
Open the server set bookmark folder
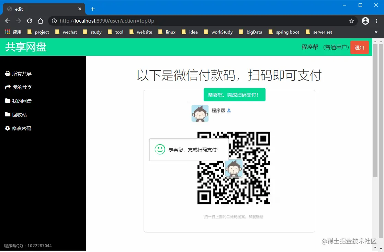pyautogui.click(x=319, y=32)
